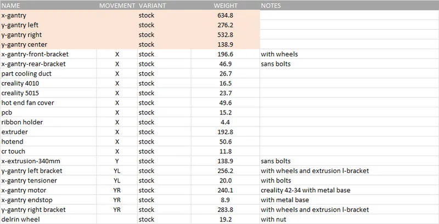Click movement cell Y for x-extrusion-340mm
The width and height of the screenshot is (439, 224).
(x=117, y=161)
